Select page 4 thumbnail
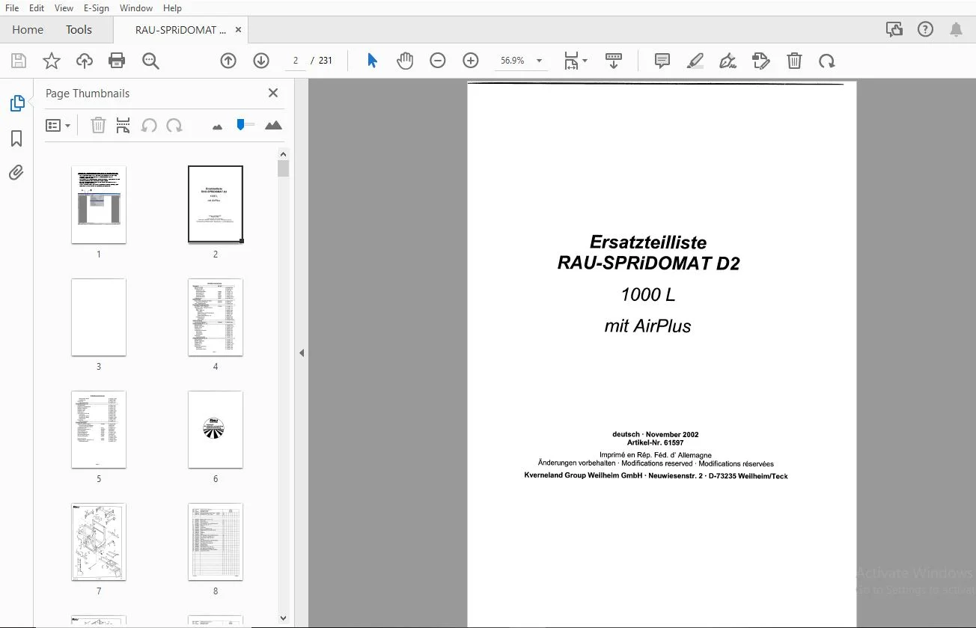Image resolution: width=976 pixels, height=628 pixels. click(216, 317)
